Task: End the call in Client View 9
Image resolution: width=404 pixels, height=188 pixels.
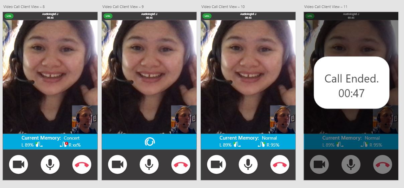Action: (181, 165)
